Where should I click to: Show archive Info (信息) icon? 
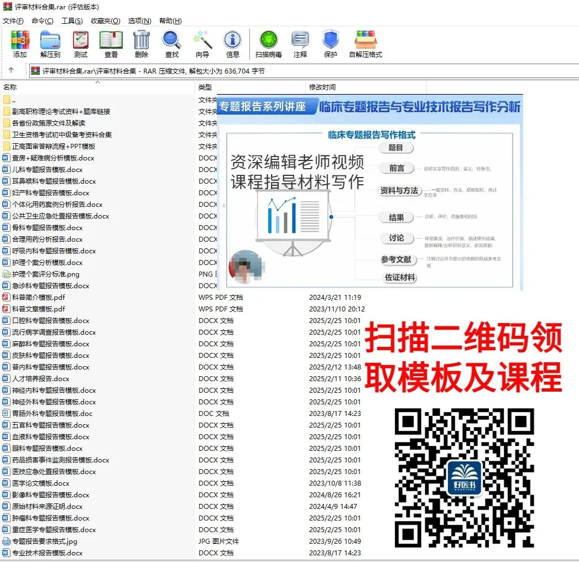(233, 44)
